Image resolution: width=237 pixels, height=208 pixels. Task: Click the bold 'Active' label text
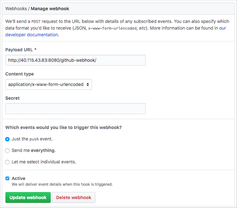point(18,178)
